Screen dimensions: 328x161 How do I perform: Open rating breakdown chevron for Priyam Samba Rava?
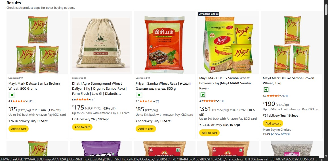point(154,101)
